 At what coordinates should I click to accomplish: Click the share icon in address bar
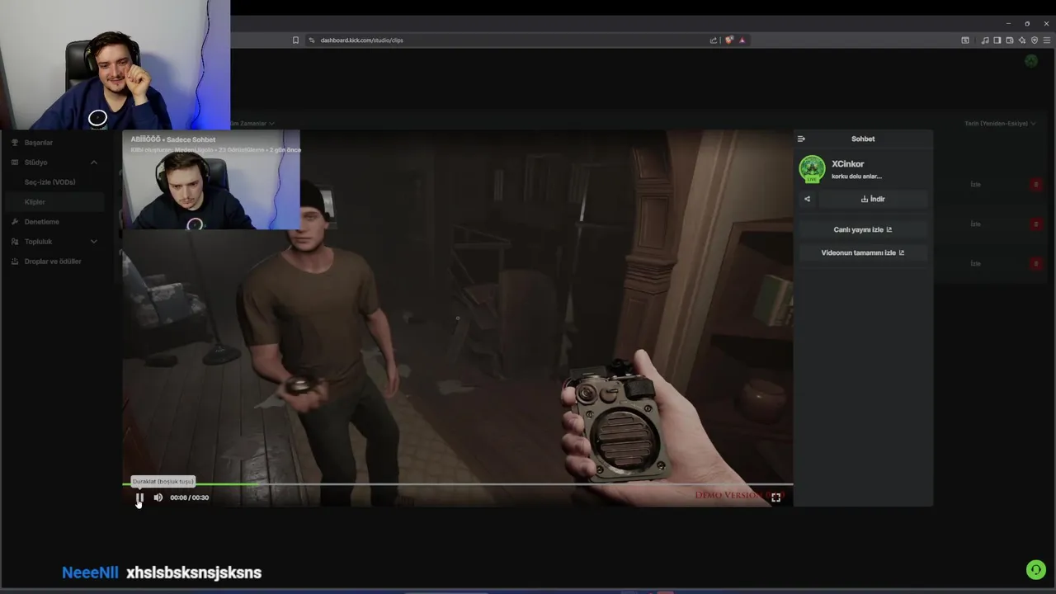point(714,40)
